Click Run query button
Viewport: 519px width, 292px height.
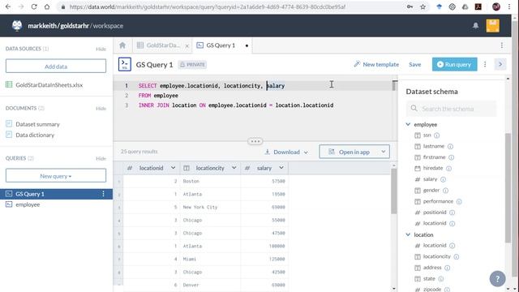pyautogui.click(x=454, y=64)
